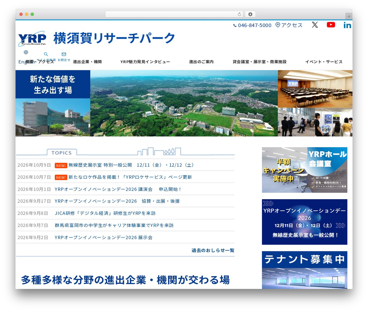Click the conference hall photo
The height and width of the screenshot is (311, 368).
[x=315, y=89]
